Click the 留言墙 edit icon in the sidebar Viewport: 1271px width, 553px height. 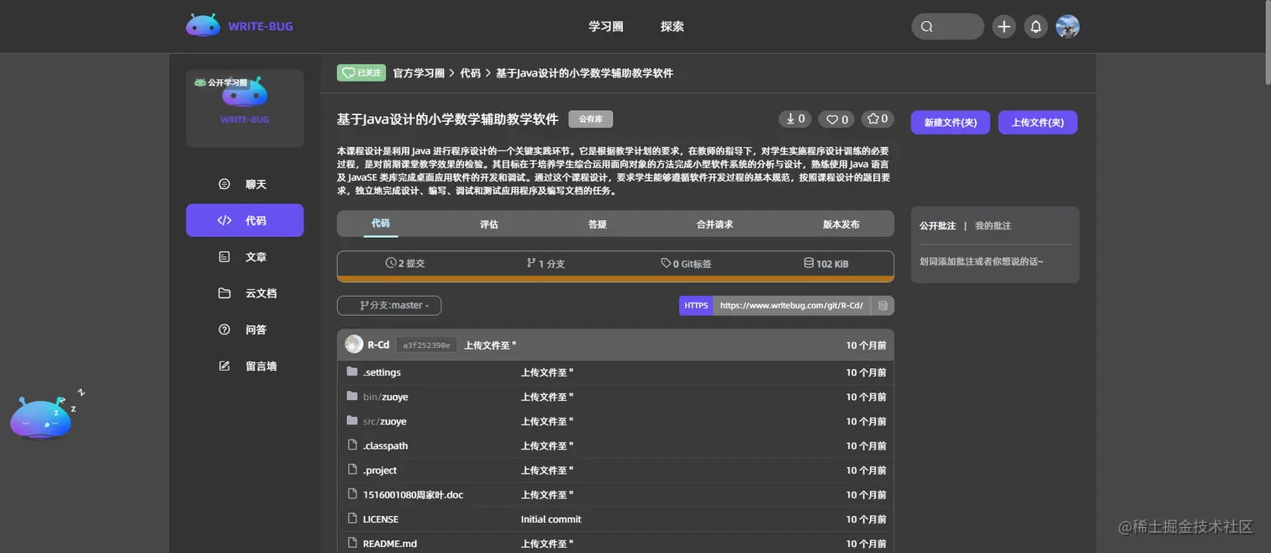[x=224, y=366]
